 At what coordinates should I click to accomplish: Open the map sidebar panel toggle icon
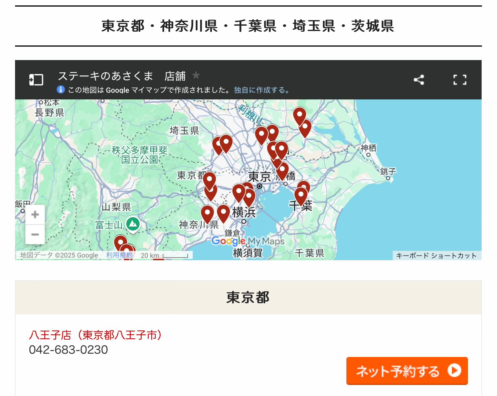pyautogui.click(x=36, y=80)
